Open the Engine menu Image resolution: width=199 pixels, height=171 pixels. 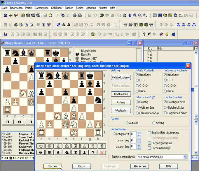coord(79,8)
